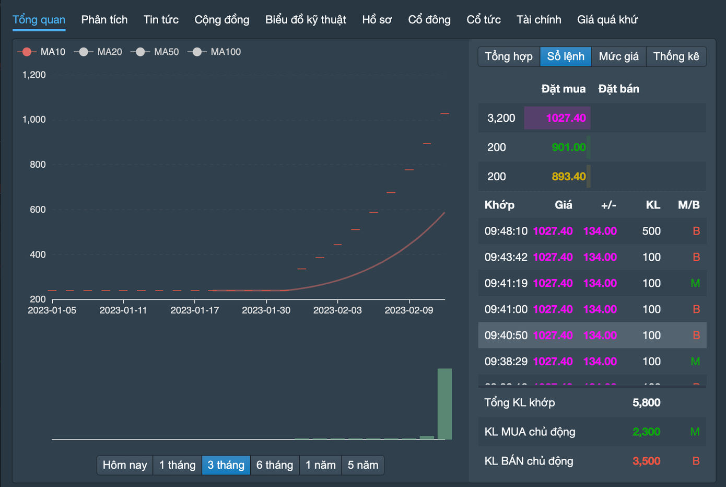
Task: Open the Cổ tức tab
Action: coord(484,20)
